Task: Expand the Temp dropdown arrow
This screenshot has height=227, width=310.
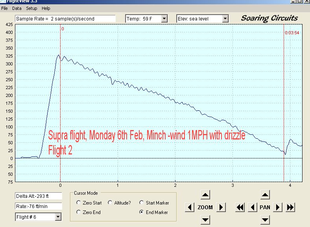Action: pyautogui.click(x=164, y=19)
